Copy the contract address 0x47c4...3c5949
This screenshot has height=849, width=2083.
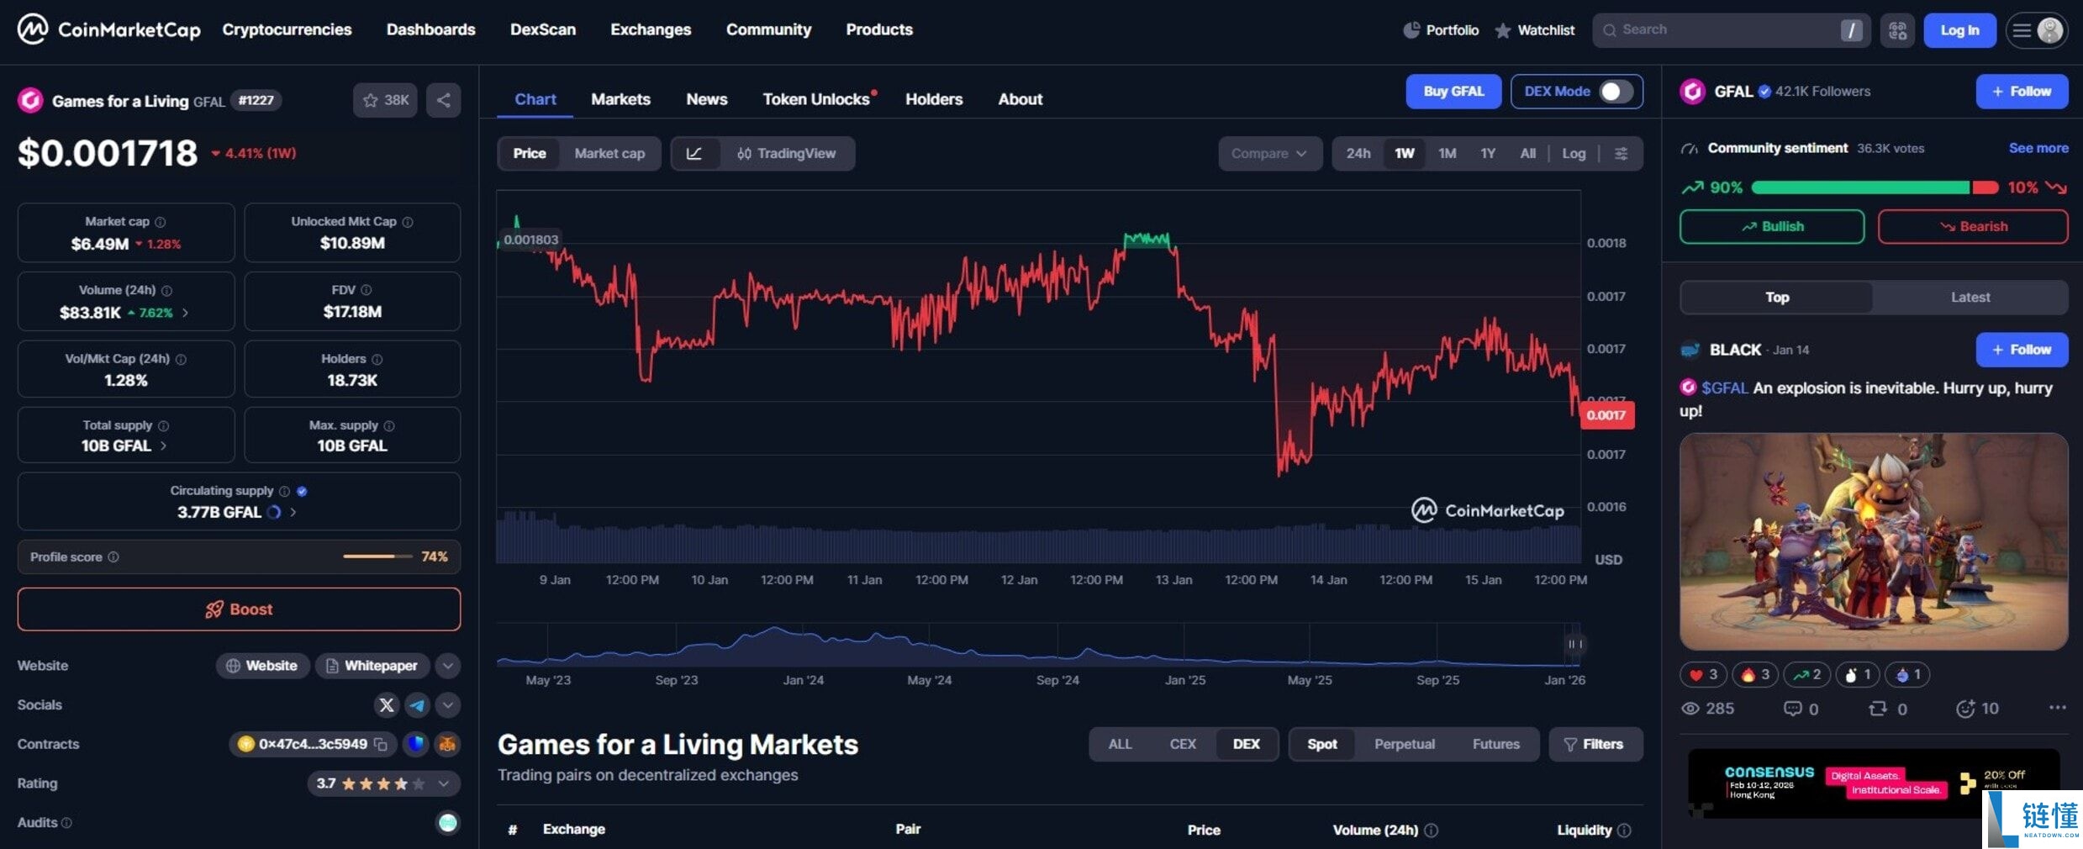(381, 745)
